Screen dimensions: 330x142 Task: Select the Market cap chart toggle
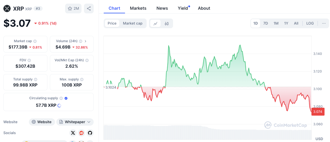point(133,23)
